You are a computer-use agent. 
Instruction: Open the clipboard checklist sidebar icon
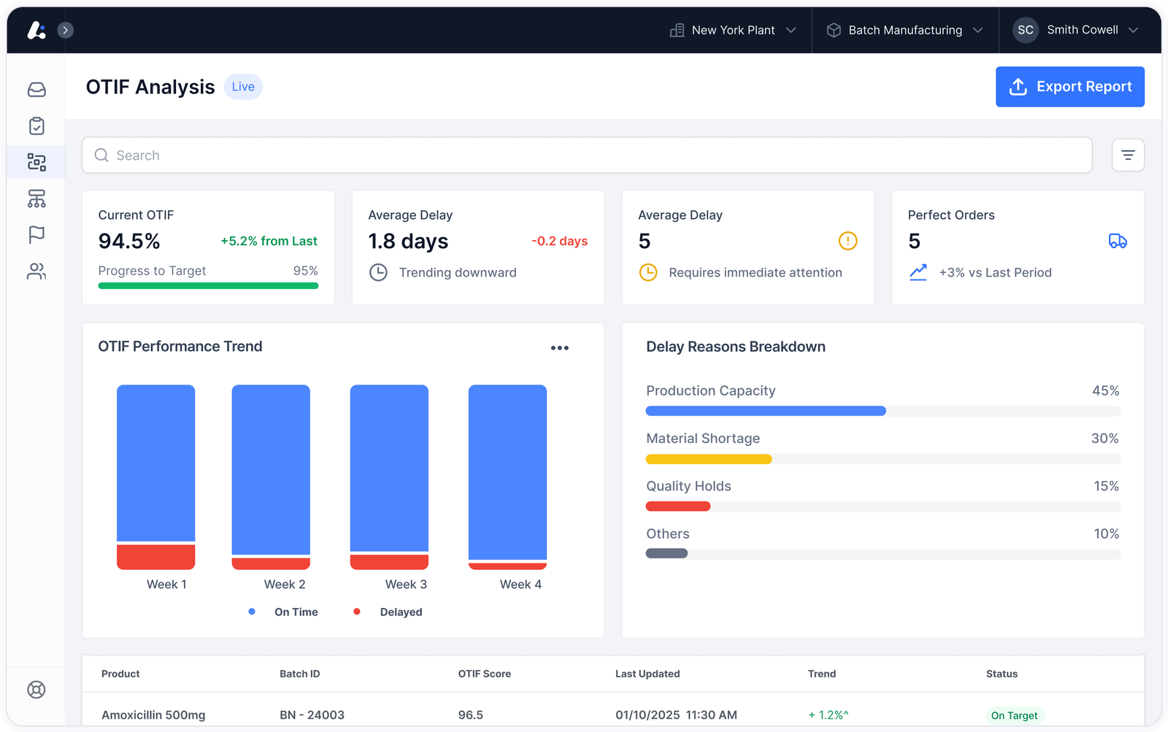(x=36, y=126)
